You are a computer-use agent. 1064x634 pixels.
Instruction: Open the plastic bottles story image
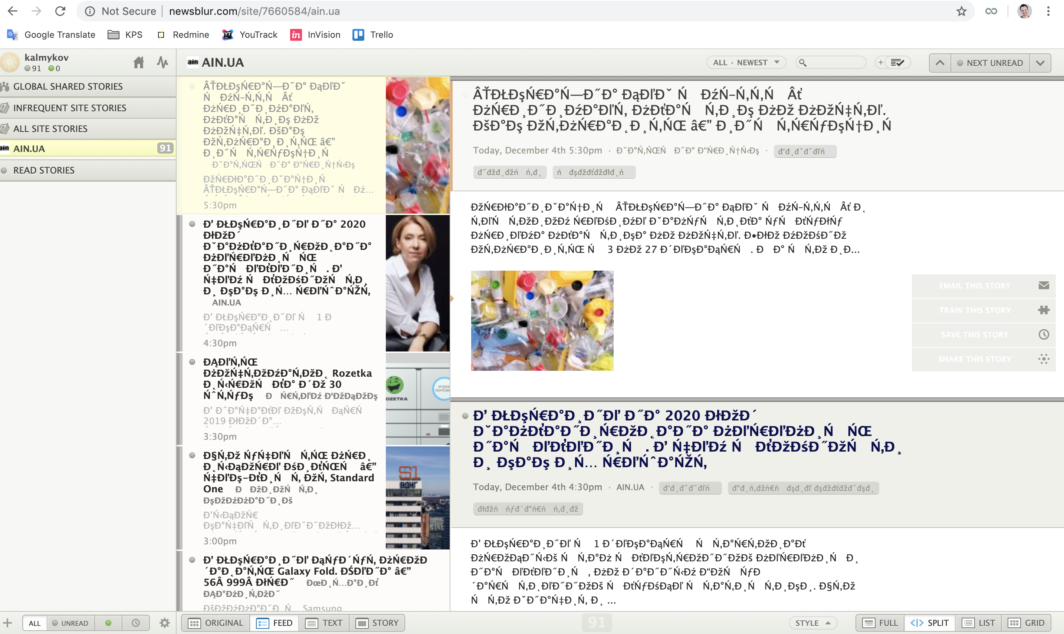[x=542, y=320]
